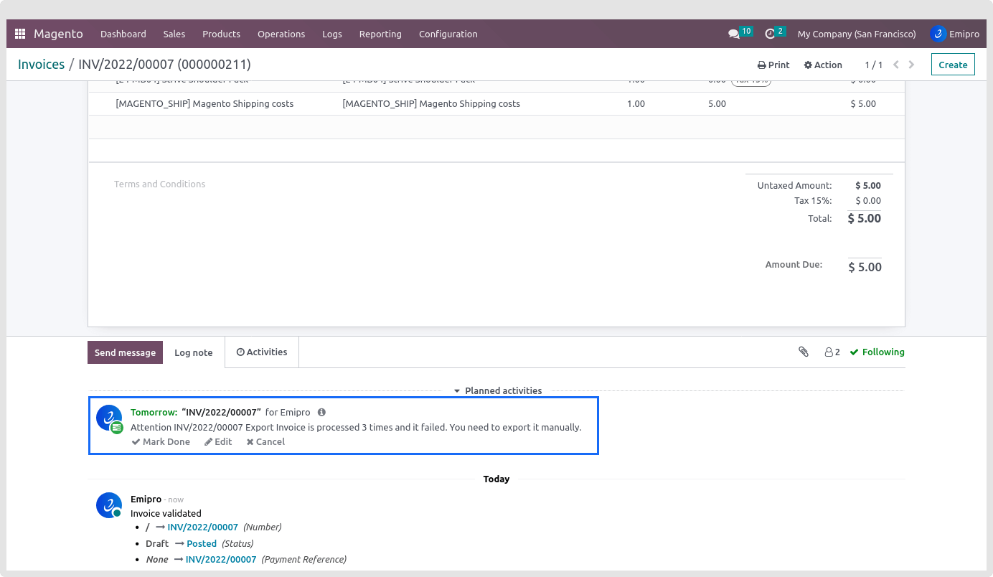993x577 pixels.
Task: Edit the planned activity
Action: [218, 442]
